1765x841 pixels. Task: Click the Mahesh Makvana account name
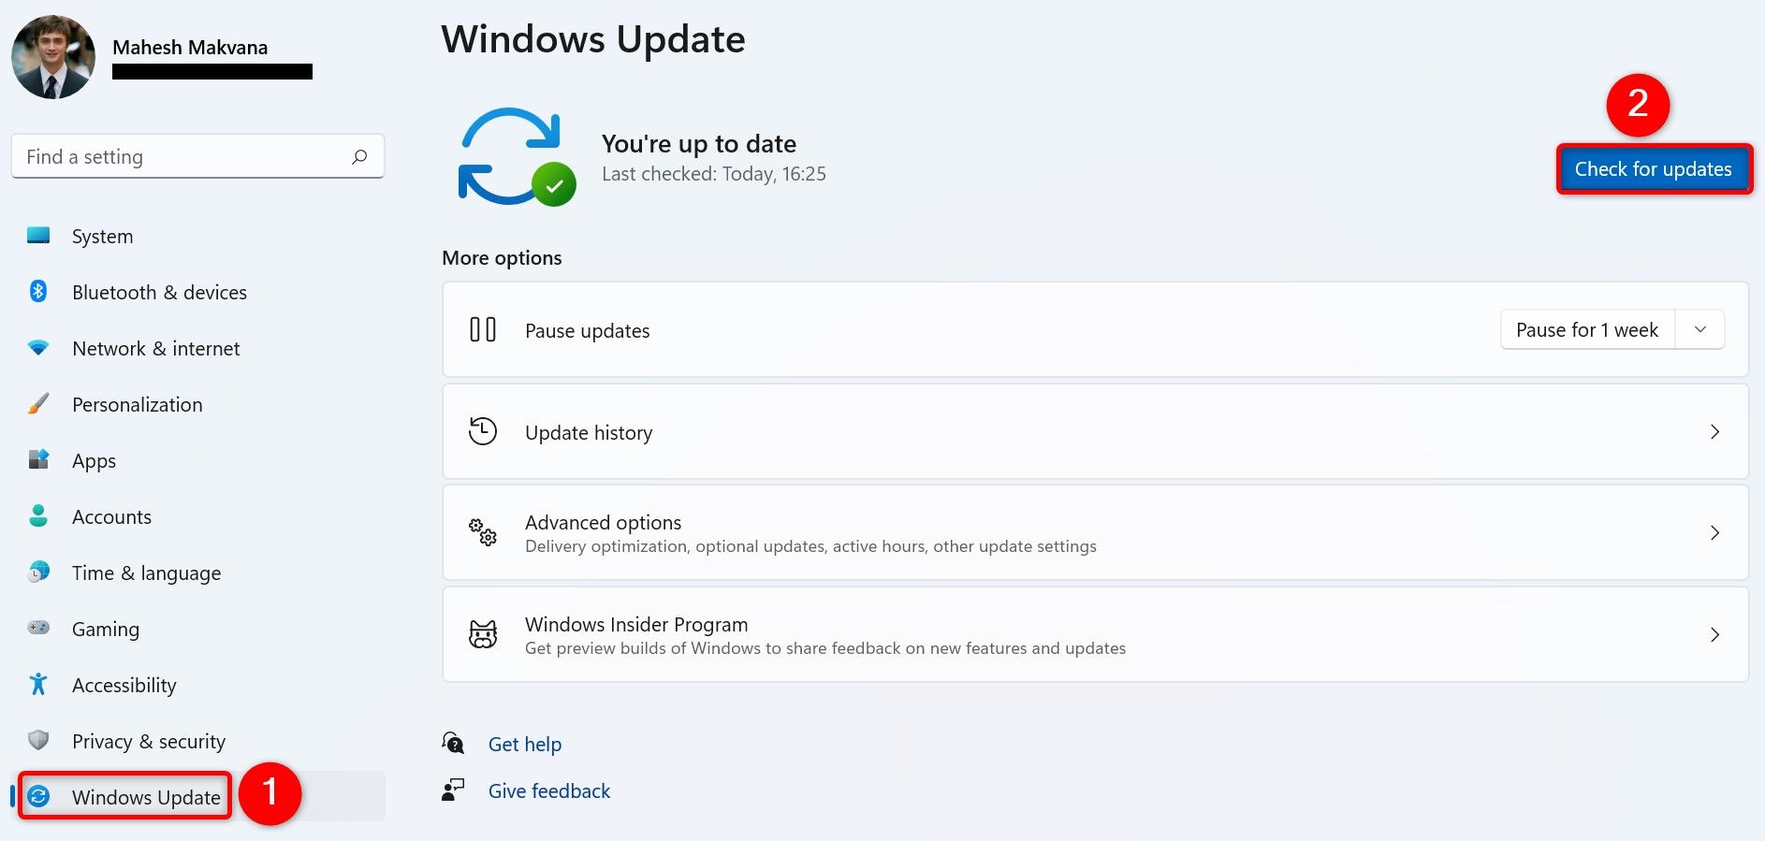click(x=190, y=48)
